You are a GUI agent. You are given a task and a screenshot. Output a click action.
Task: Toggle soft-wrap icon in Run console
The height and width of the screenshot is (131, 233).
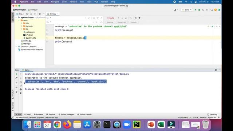(x=21, y=82)
